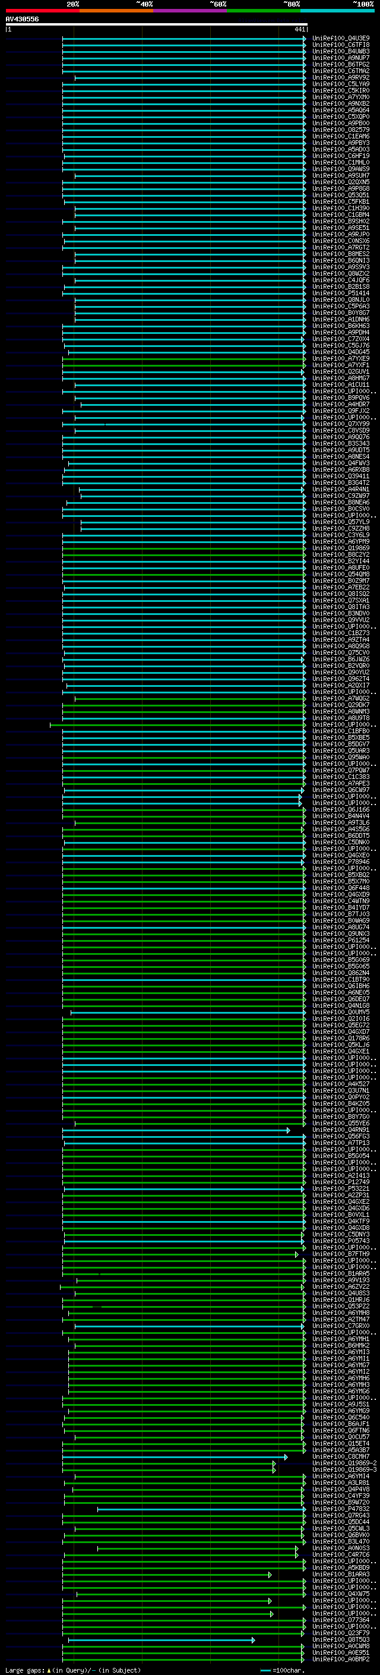Screen dimensions: 380x1675
Task: Open hit UniRef100_A0BMP2
Action: coord(341,1659)
